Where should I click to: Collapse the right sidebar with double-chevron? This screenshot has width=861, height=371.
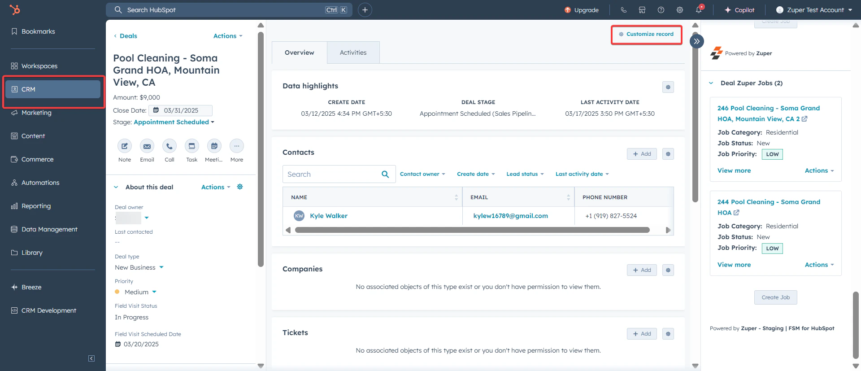pyautogui.click(x=696, y=41)
